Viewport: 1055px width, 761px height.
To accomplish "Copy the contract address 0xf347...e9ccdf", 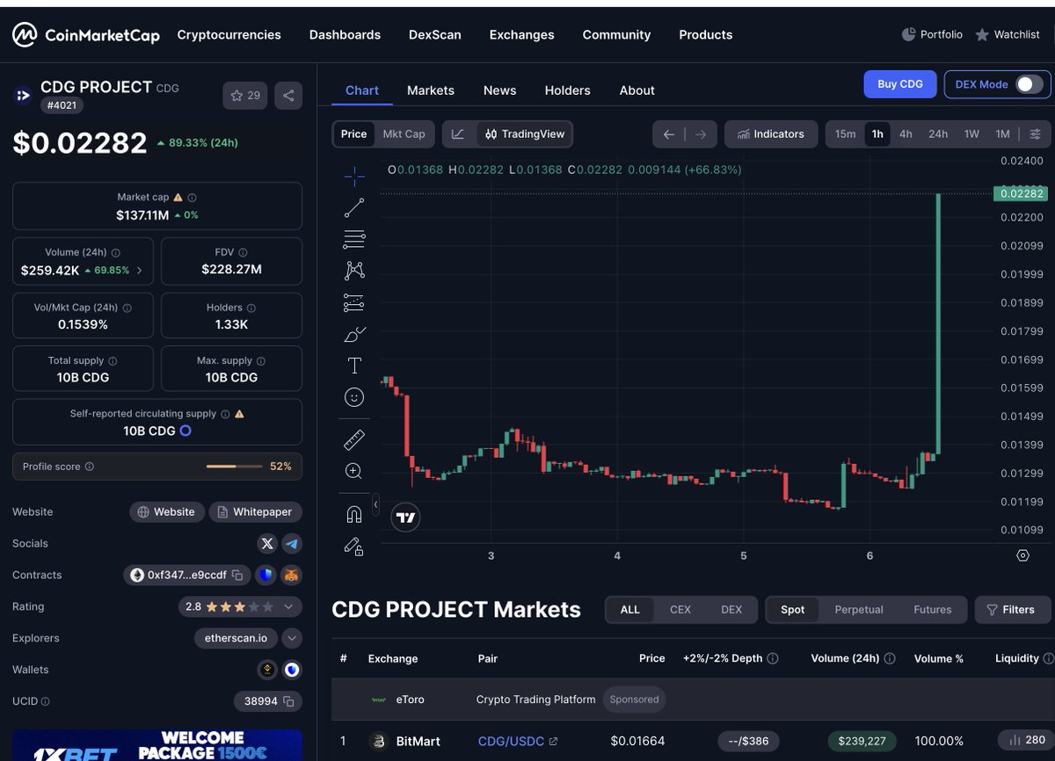I will click(x=237, y=576).
